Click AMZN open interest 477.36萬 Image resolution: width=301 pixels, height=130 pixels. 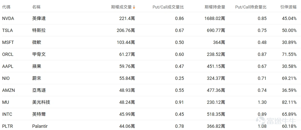pyautogui.click(x=216, y=90)
